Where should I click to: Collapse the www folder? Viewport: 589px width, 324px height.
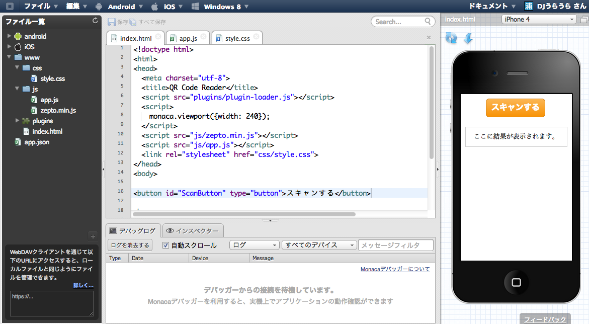(x=10, y=57)
